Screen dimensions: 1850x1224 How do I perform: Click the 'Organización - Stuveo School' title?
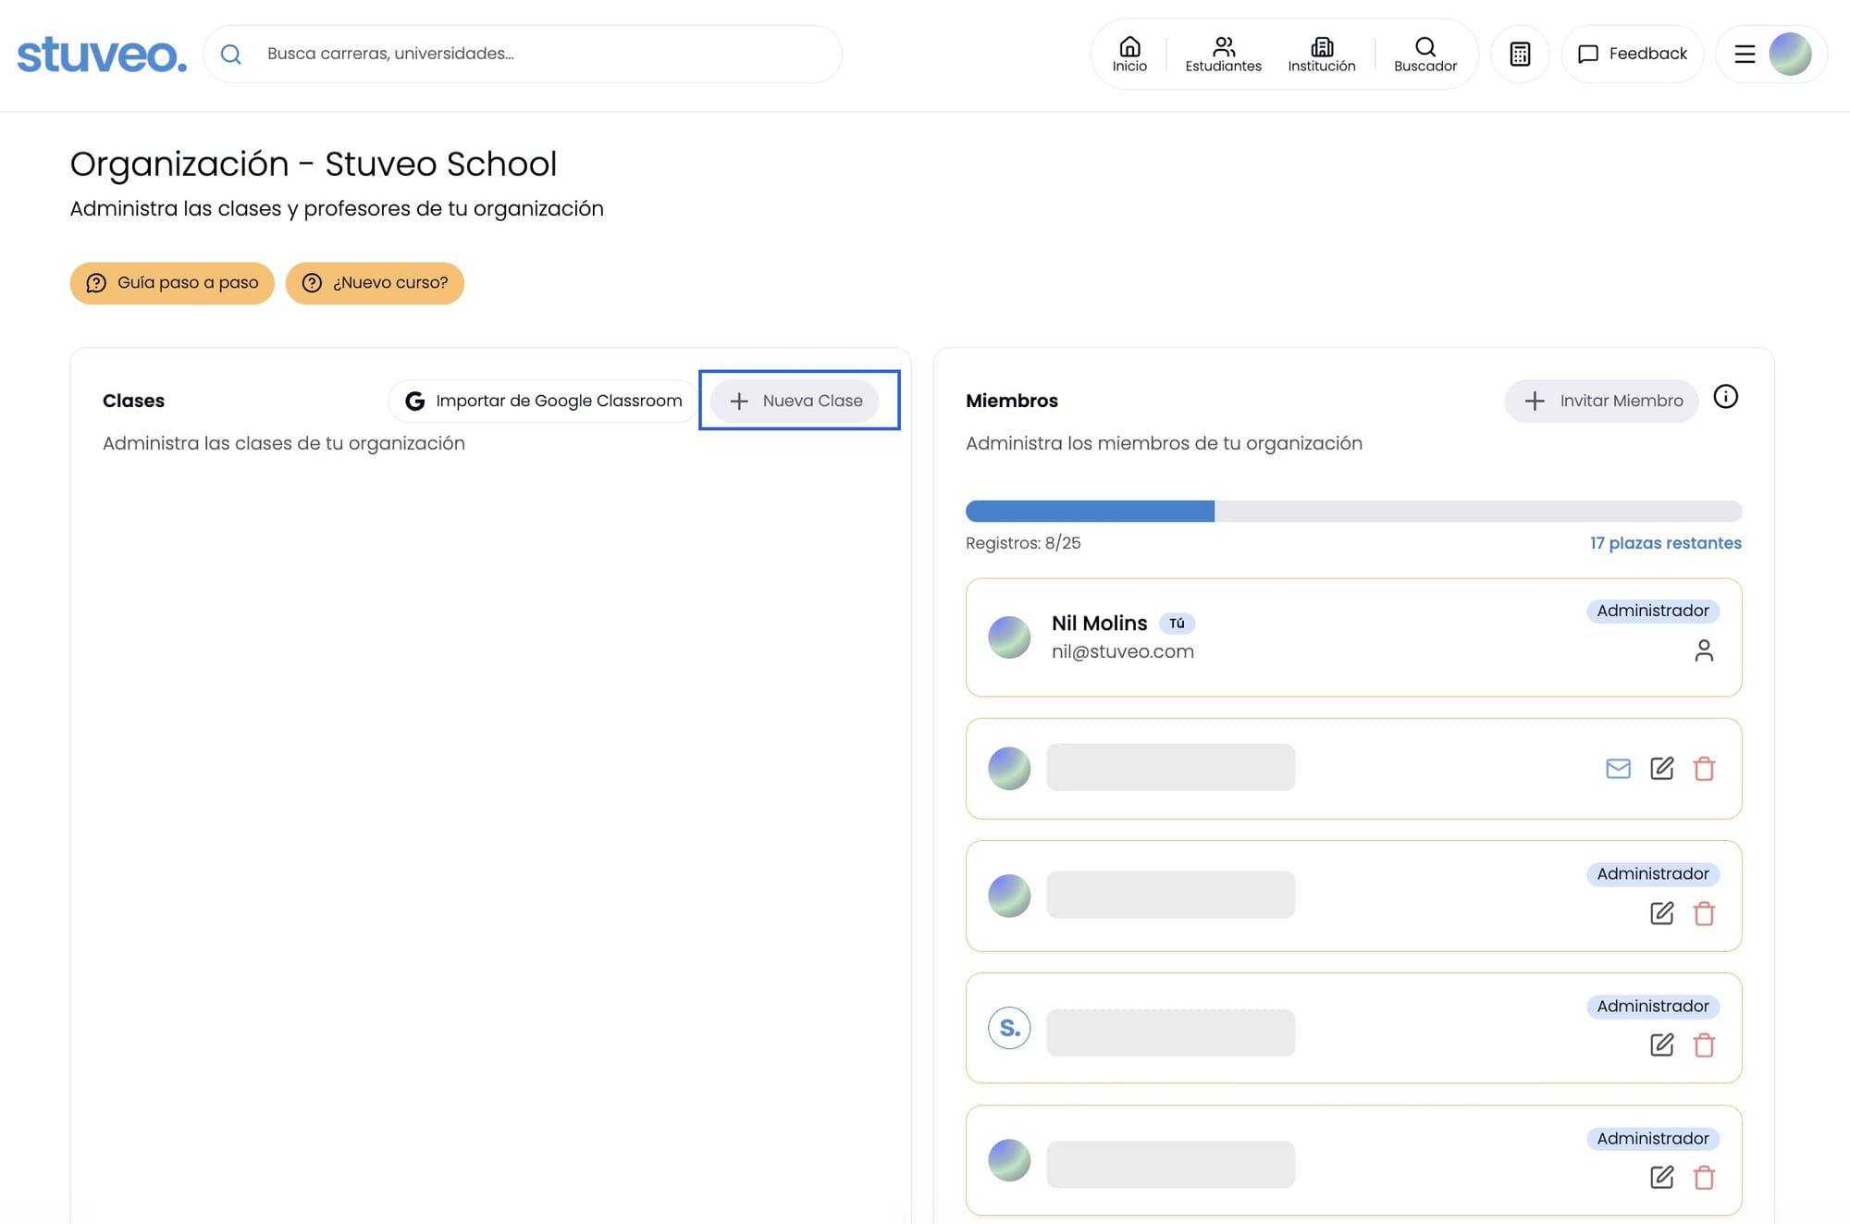point(314,164)
